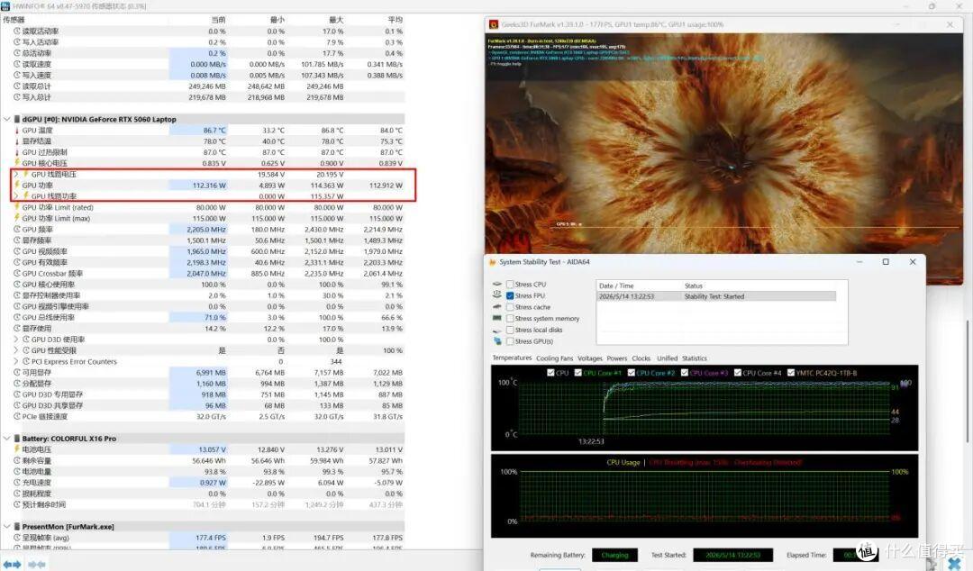Click the lightning icon beside GPU 核心电压

(x=17, y=163)
